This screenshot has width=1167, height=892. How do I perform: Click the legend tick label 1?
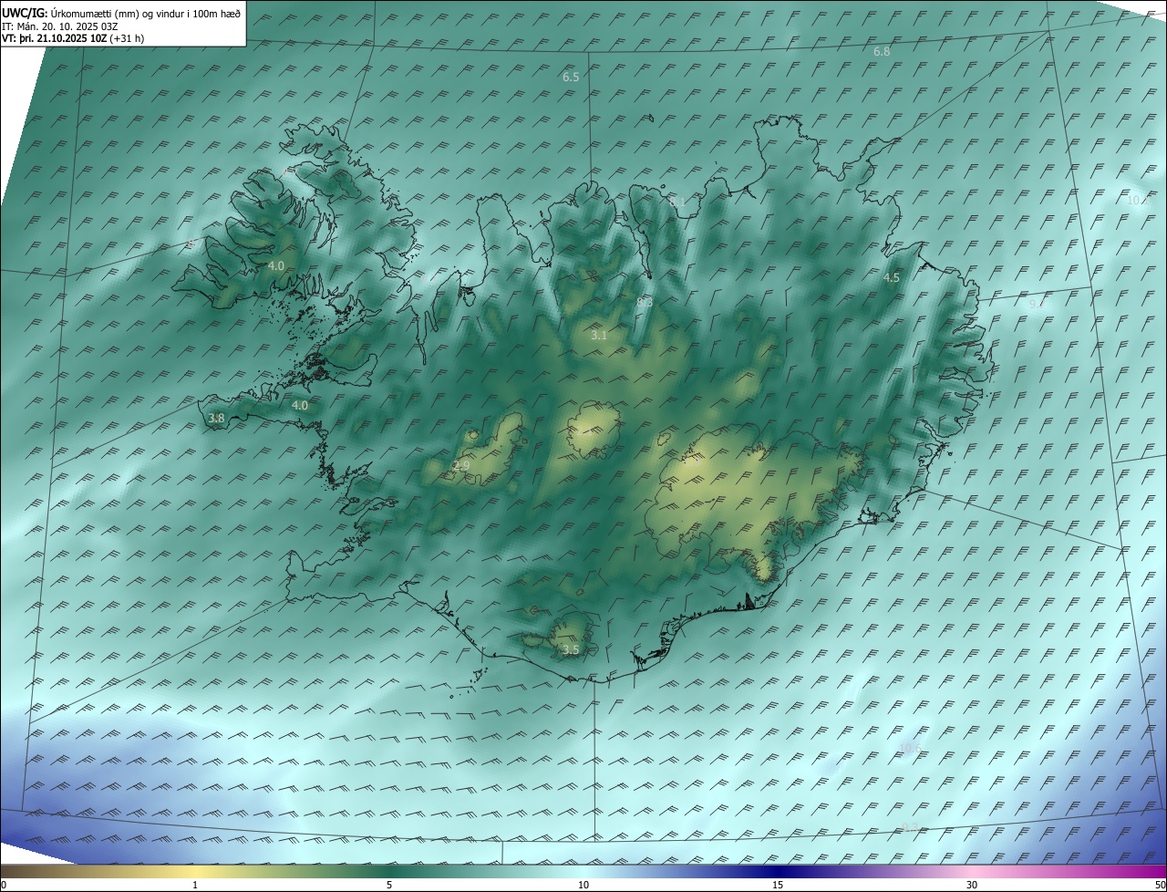[195, 885]
